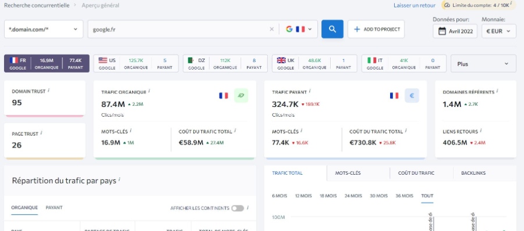The height and width of the screenshot is (231, 524).
Task: Click info icon next to Domaines Référents
Action: coord(497,91)
